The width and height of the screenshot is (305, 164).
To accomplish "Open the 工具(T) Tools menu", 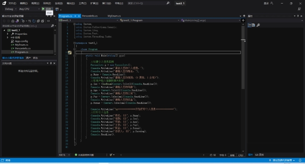I will coord(82,4).
